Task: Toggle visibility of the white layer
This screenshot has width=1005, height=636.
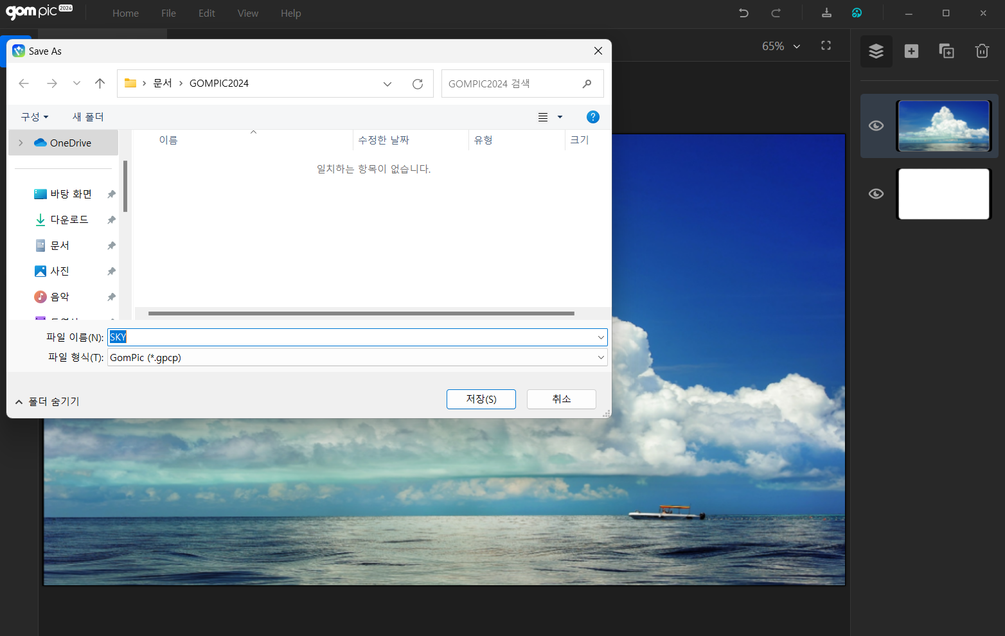Action: [876, 194]
